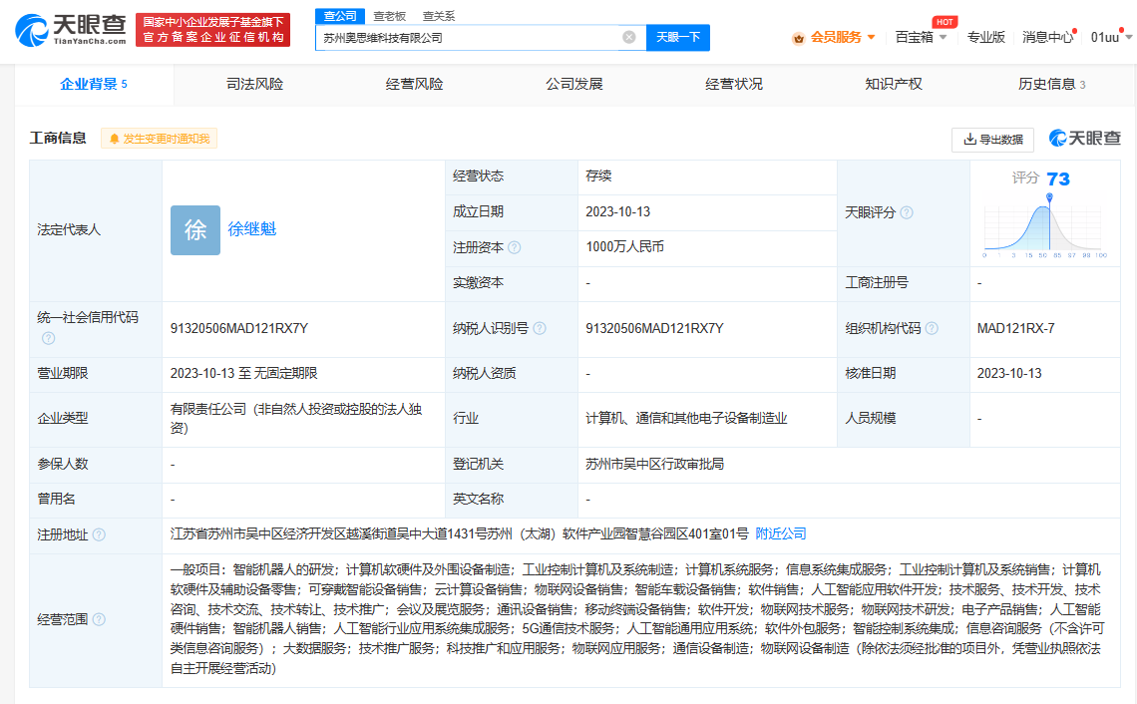Image resolution: width=1137 pixels, height=704 pixels.
Task: Switch to the 查老板 search tab
Action: (x=389, y=16)
